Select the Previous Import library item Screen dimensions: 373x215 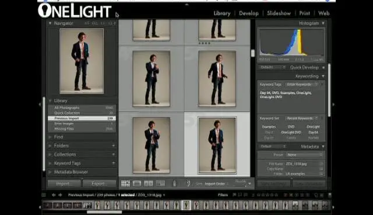pos(82,118)
